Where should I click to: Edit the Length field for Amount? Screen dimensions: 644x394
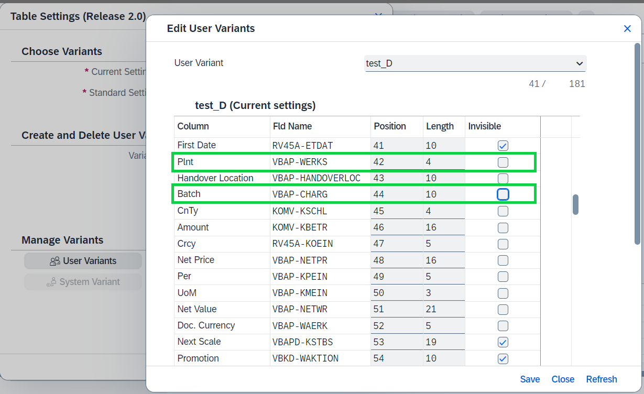(444, 227)
